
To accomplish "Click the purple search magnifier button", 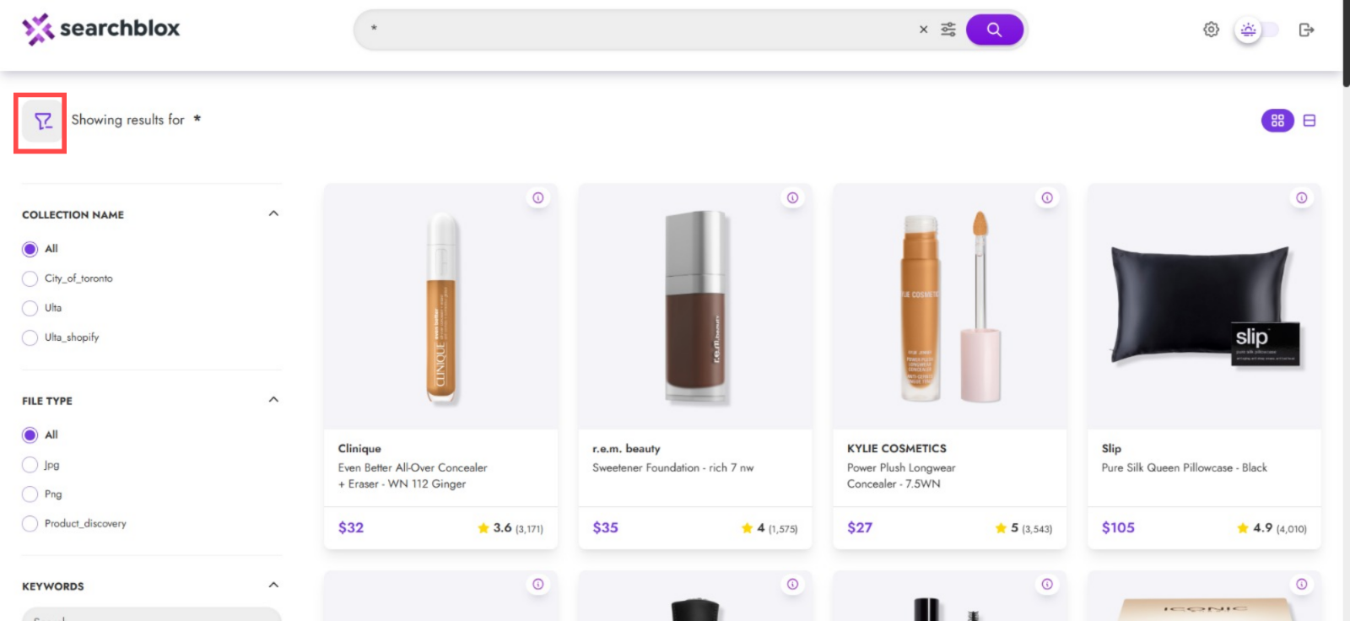I will coord(995,30).
